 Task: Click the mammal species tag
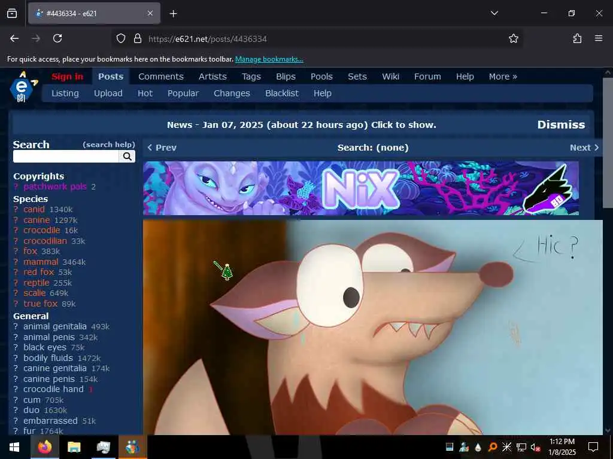coord(41,262)
